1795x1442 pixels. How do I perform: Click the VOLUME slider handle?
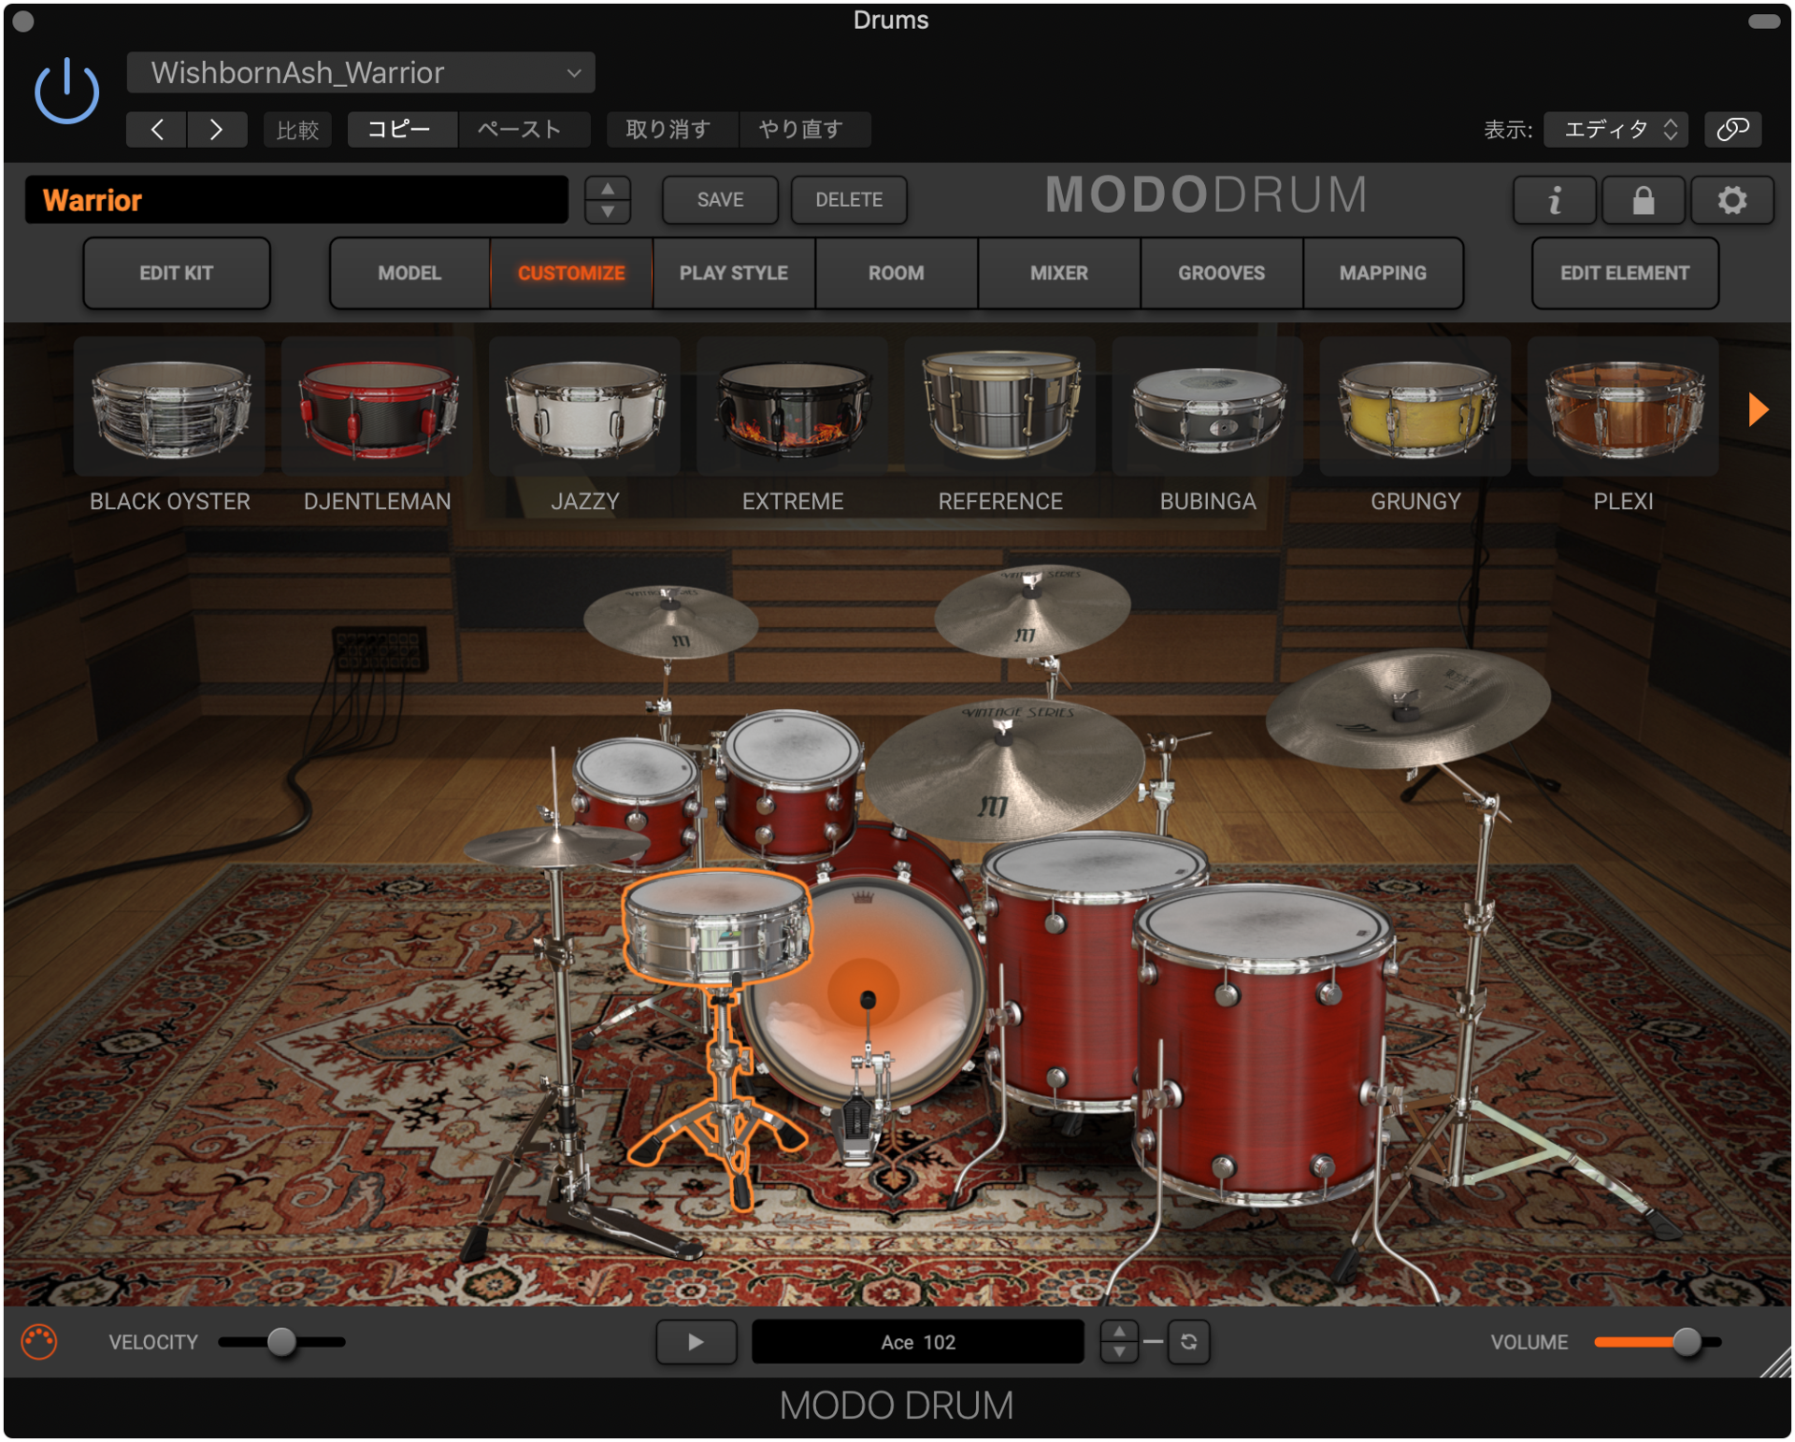pos(1687,1342)
